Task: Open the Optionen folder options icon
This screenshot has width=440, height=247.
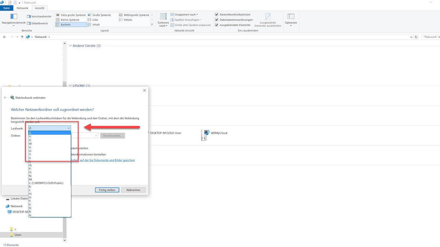Action: point(291,16)
